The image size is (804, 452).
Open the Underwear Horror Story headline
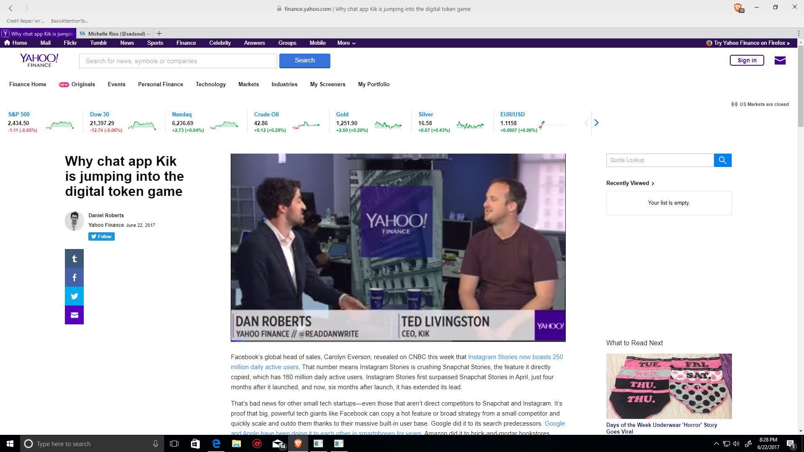(662, 428)
